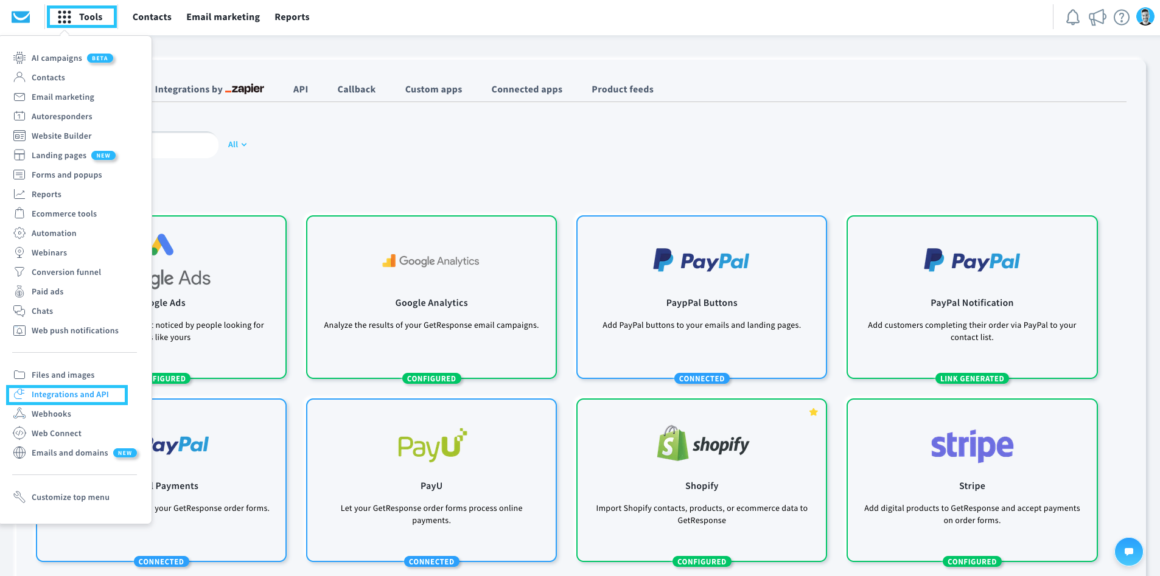Select Customize top menu option
This screenshot has height=576, width=1160.
click(71, 497)
